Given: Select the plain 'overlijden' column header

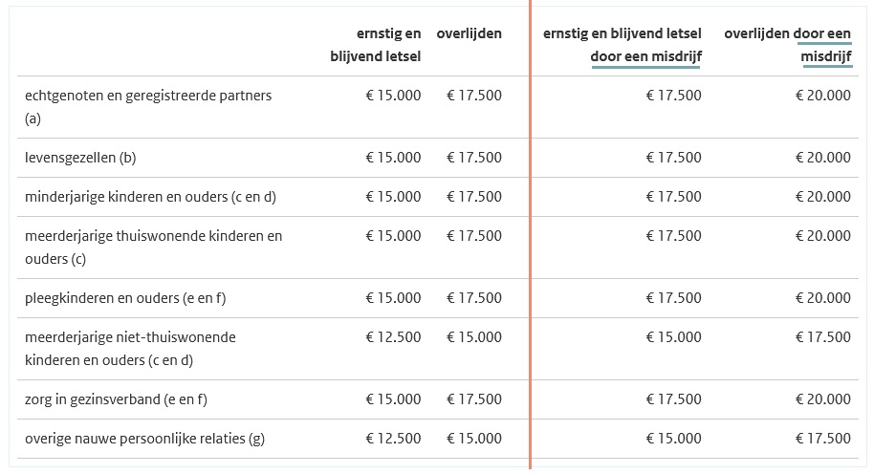Looking at the screenshot, I should (469, 33).
